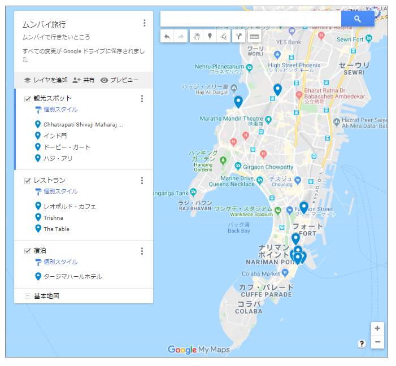This screenshot has width=396, height=366.
Task: Select the hand pan tool
Action: [x=197, y=37]
